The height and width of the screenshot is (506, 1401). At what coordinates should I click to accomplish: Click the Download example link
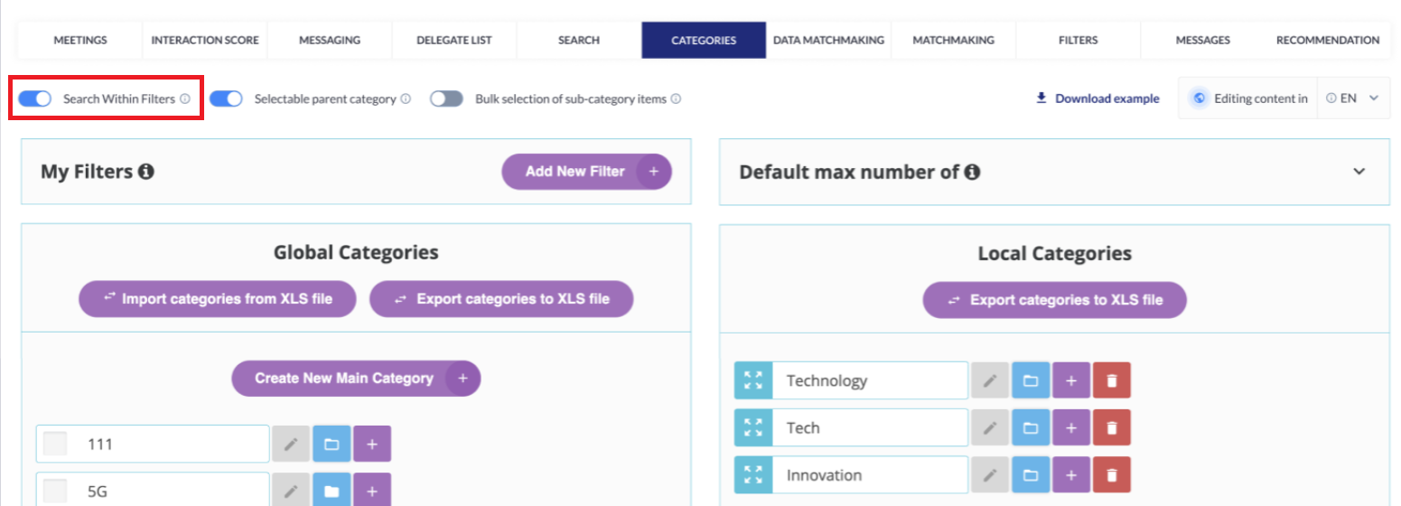click(x=1097, y=98)
